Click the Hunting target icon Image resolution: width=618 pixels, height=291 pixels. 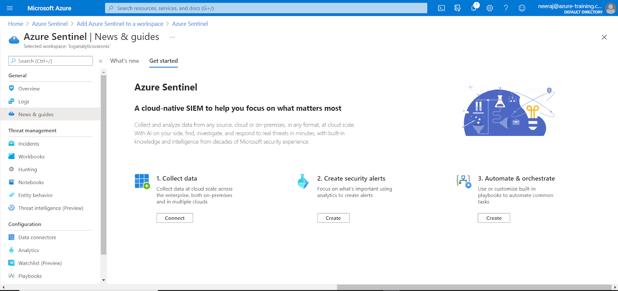tap(12, 169)
